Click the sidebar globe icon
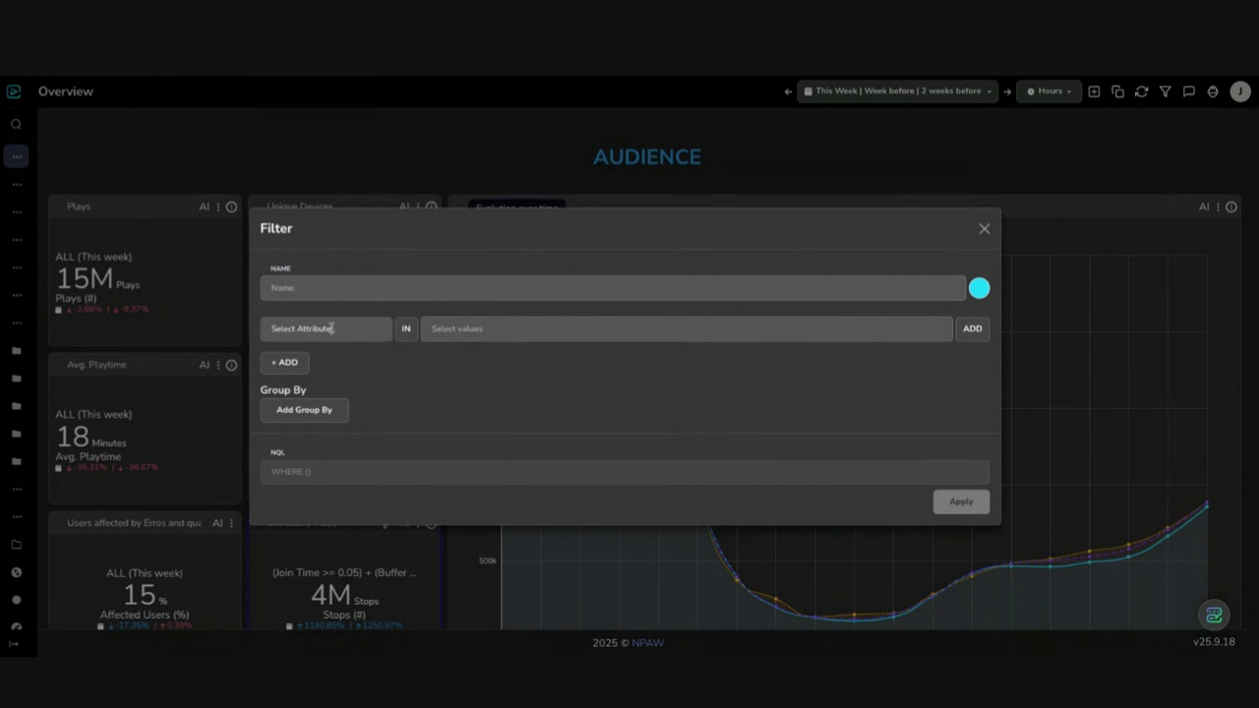 (16, 572)
